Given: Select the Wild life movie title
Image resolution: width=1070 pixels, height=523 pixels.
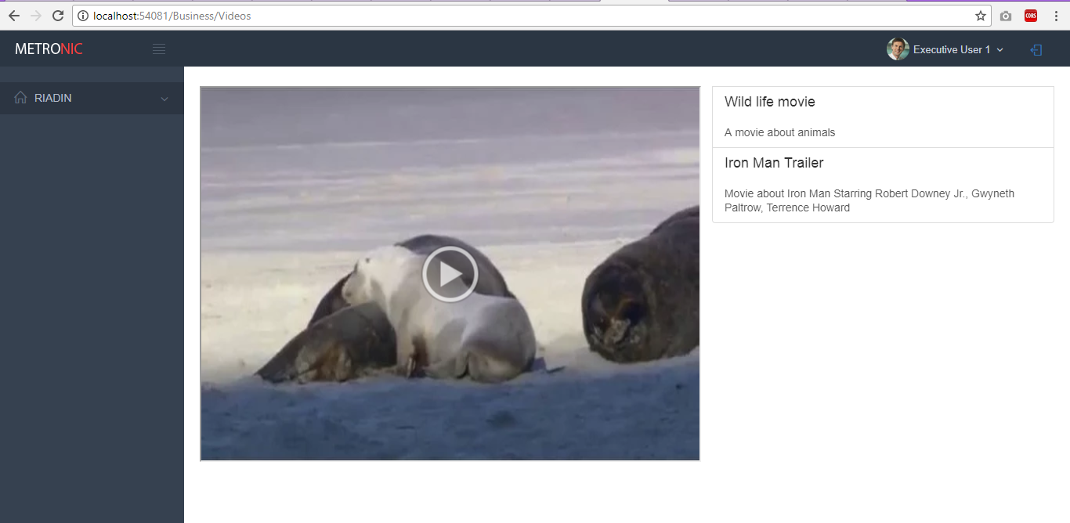Looking at the screenshot, I should pyautogui.click(x=770, y=102).
